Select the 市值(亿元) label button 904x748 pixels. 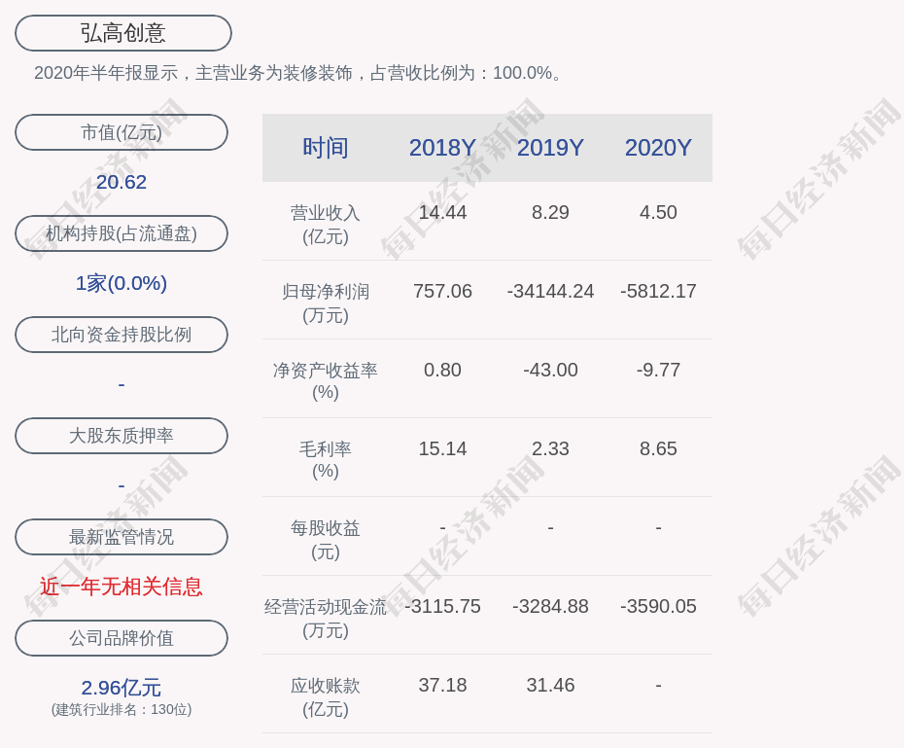tap(122, 132)
